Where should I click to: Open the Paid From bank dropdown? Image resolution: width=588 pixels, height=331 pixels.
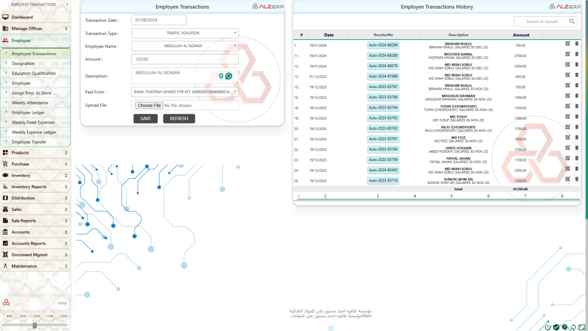(x=185, y=91)
